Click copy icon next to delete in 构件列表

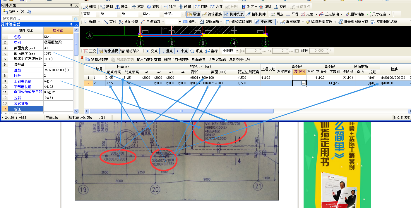(x=29, y=11)
